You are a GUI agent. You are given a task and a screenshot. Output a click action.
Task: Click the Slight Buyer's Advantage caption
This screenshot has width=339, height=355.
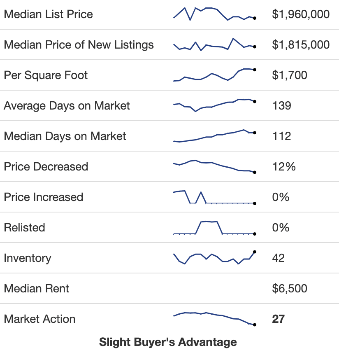click(168, 342)
